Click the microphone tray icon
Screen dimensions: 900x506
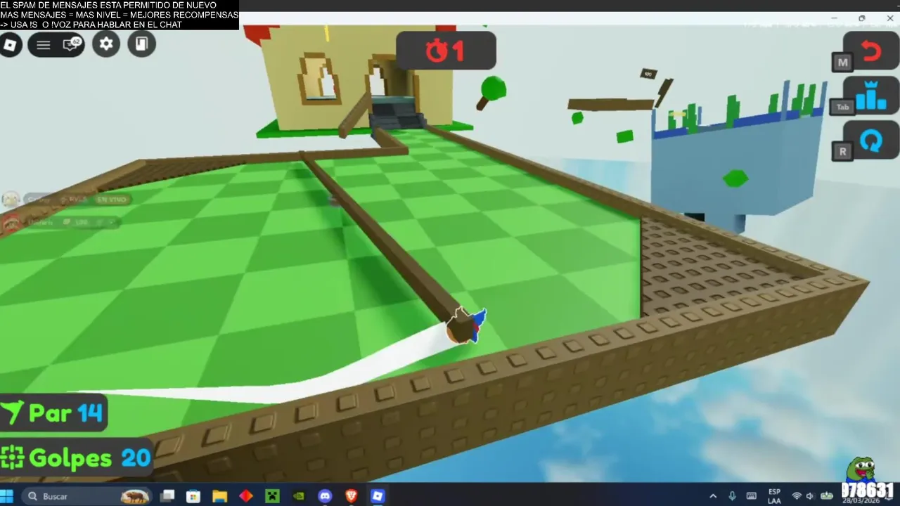pos(732,496)
